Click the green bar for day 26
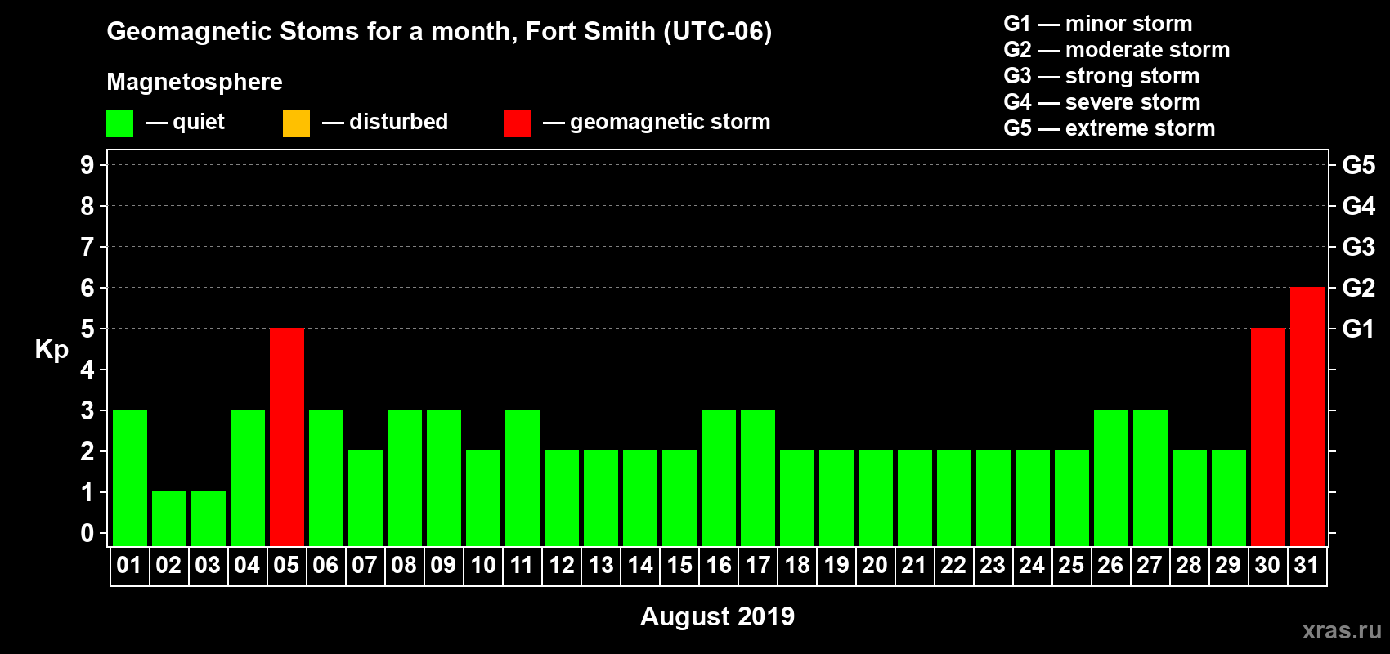 (x=1111, y=478)
